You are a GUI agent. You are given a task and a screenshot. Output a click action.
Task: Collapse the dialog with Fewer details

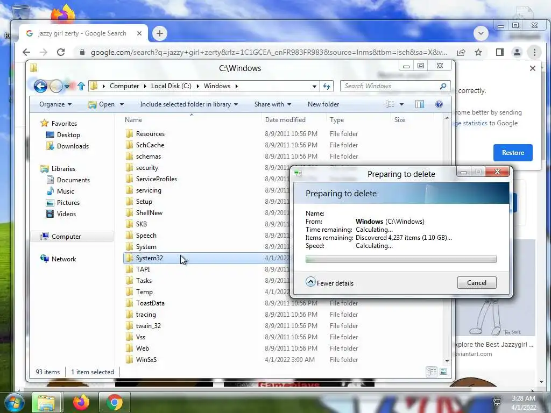tap(330, 283)
